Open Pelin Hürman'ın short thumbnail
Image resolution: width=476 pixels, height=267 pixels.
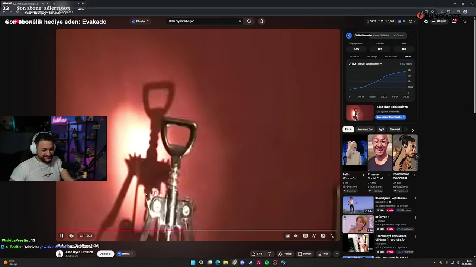pyautogui.click(x=355, y=152)
